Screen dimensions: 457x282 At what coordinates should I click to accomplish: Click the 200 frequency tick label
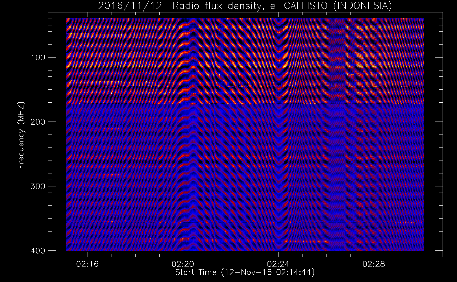38,122
